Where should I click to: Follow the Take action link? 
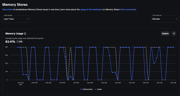(8, 9)
